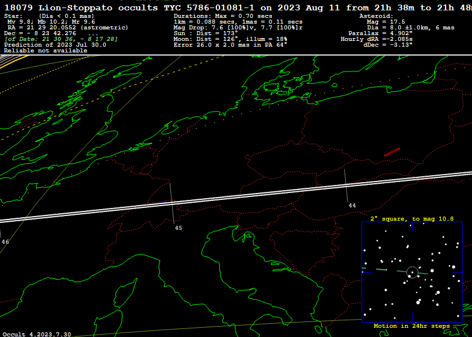This screenshot has height=337, width=472.
Task: Click the 'RA = 21 29 20.0552 (astrometric)' line
Action: [68, 28]
